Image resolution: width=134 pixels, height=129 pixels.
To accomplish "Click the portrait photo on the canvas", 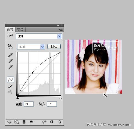I will [x=94, y=67].
